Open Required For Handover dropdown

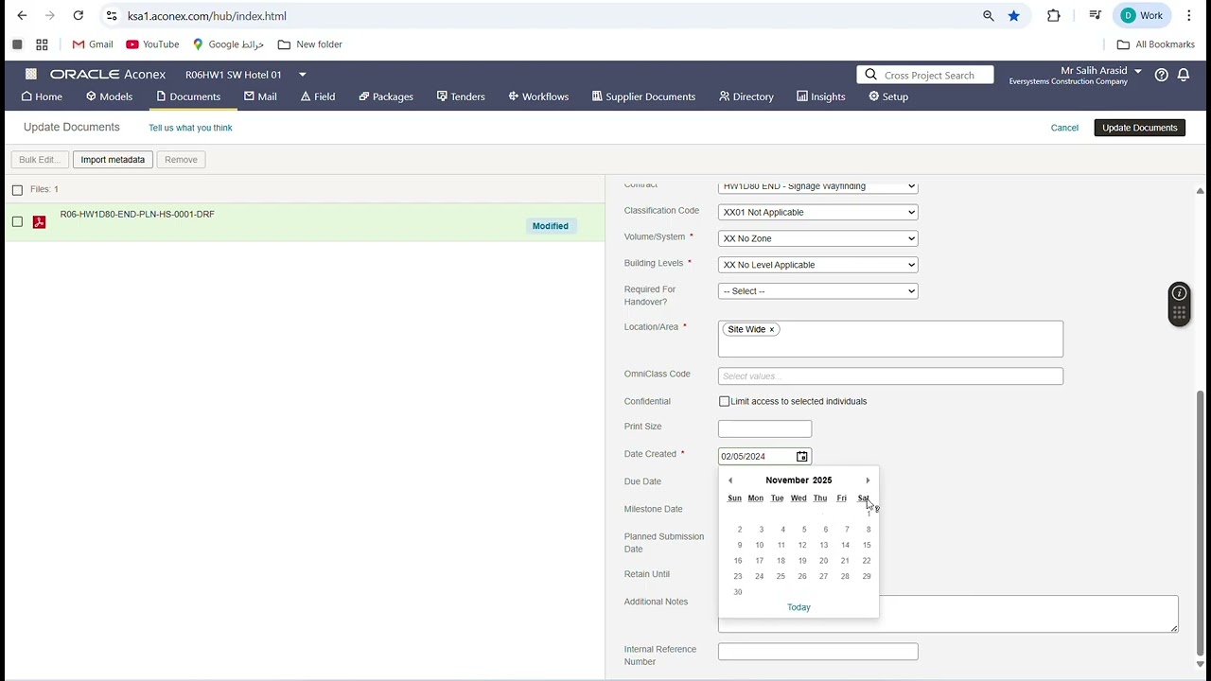coord(818,291)
